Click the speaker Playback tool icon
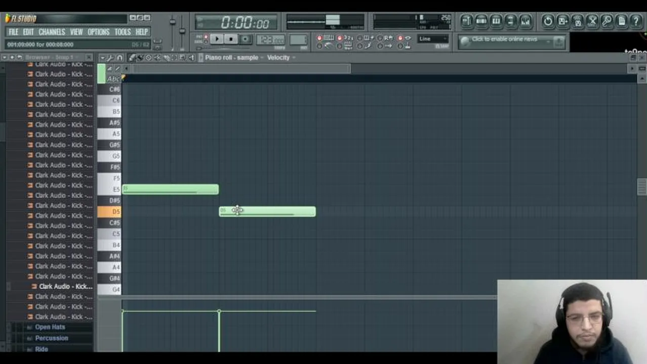This screenshot has height=364, width=647. (191, 58)
